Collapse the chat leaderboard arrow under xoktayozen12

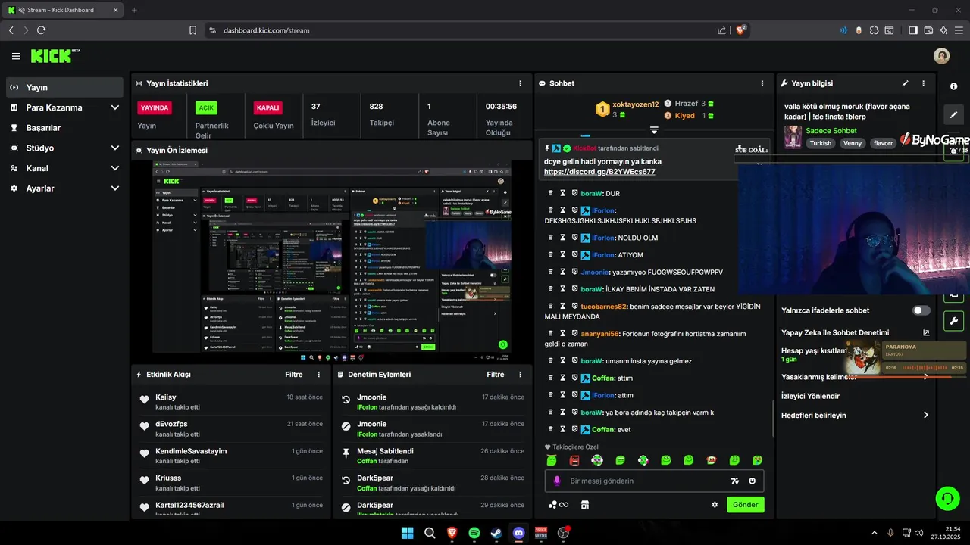[x=654, y=130]
